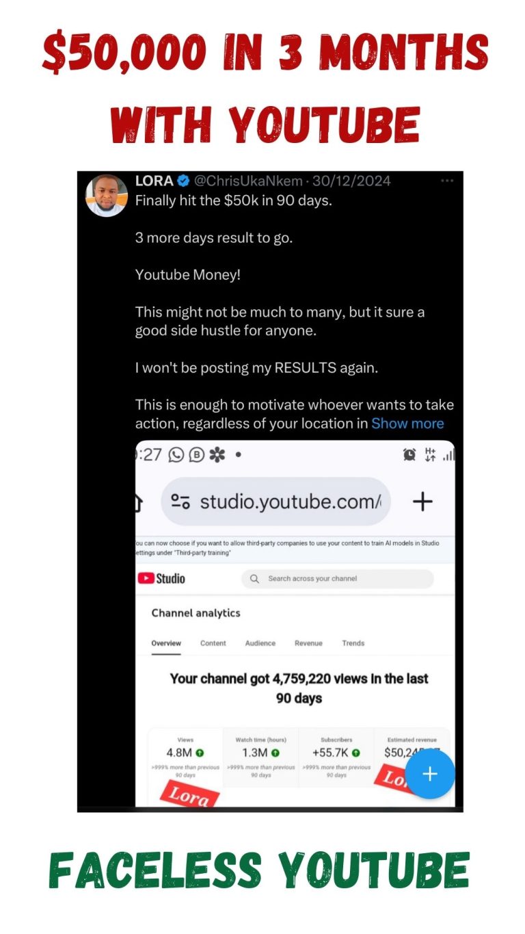The height and width of the screenshot is (934, 525).
Task: Select the Trends analytics tab
Action: (353, 643)
